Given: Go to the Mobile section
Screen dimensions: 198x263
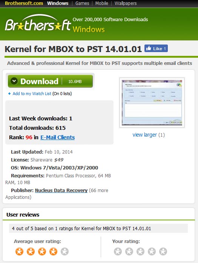Looking at the screenshot, I should click(x=101, y=3).
